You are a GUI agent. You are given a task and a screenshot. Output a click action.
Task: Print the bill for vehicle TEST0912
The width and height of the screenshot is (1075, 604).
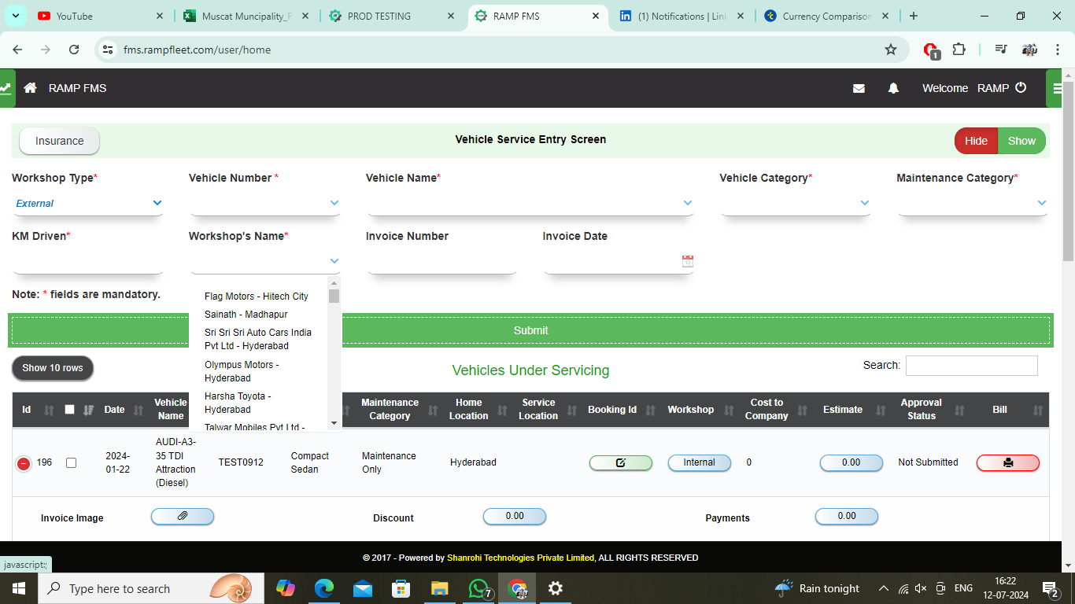(x=1008, y=462)
